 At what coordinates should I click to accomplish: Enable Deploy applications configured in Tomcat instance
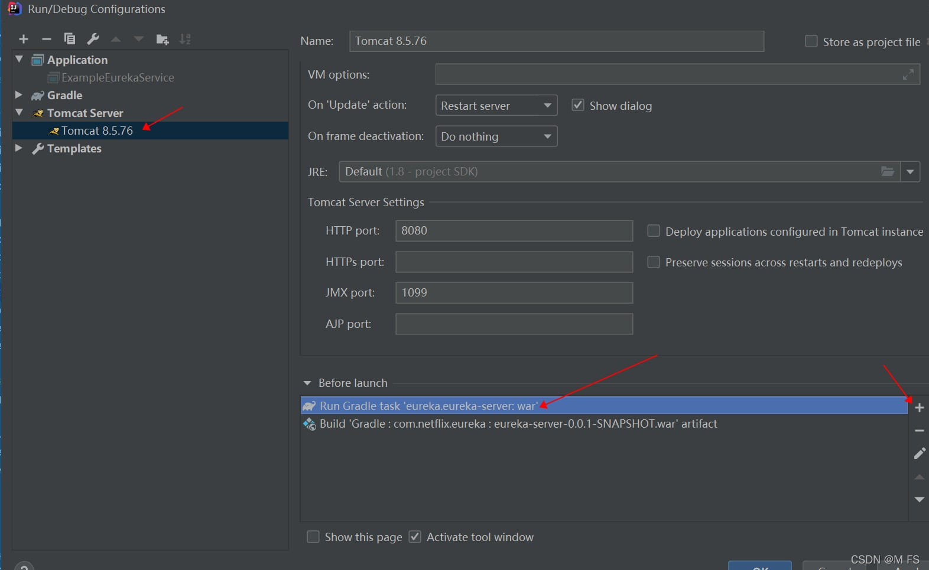point(654,231)
